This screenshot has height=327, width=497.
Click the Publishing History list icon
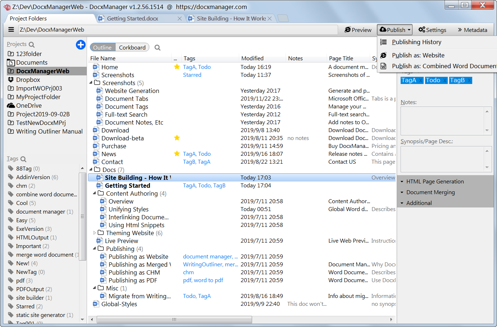(384, 42)
